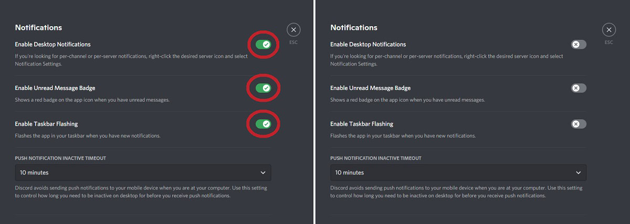This screenshot has height=224, width=630.
Task: Click the ESC label in the left panel
Action: (293, 42)
